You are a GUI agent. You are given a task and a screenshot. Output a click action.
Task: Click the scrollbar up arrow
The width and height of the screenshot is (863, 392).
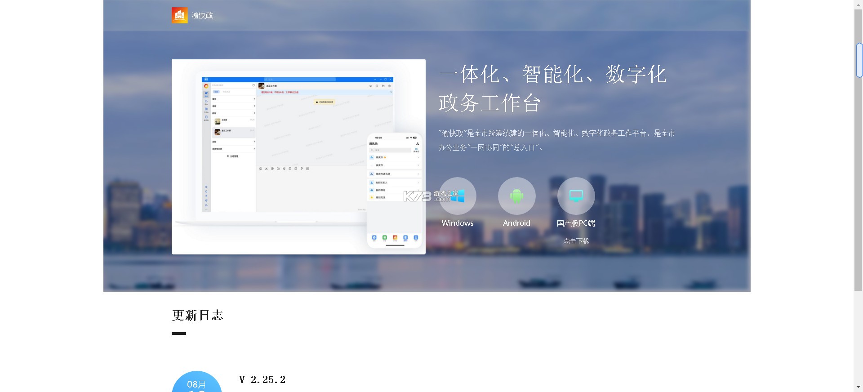[859, 4]
